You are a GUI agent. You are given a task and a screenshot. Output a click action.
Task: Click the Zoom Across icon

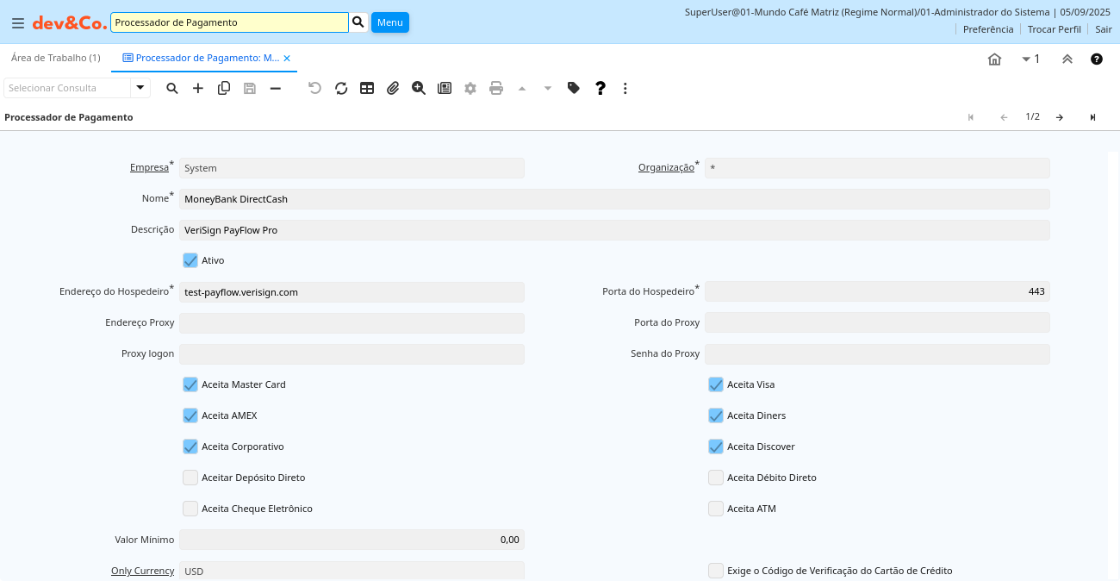pyautogui.click(x=419, y=88)
